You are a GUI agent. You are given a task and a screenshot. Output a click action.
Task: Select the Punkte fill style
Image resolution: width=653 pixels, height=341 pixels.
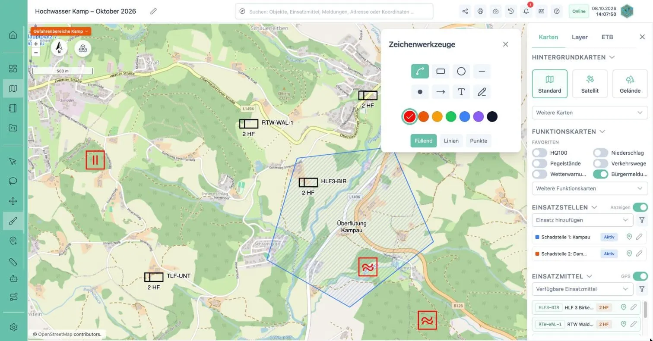pyautogui.click(x=479, y=141)
